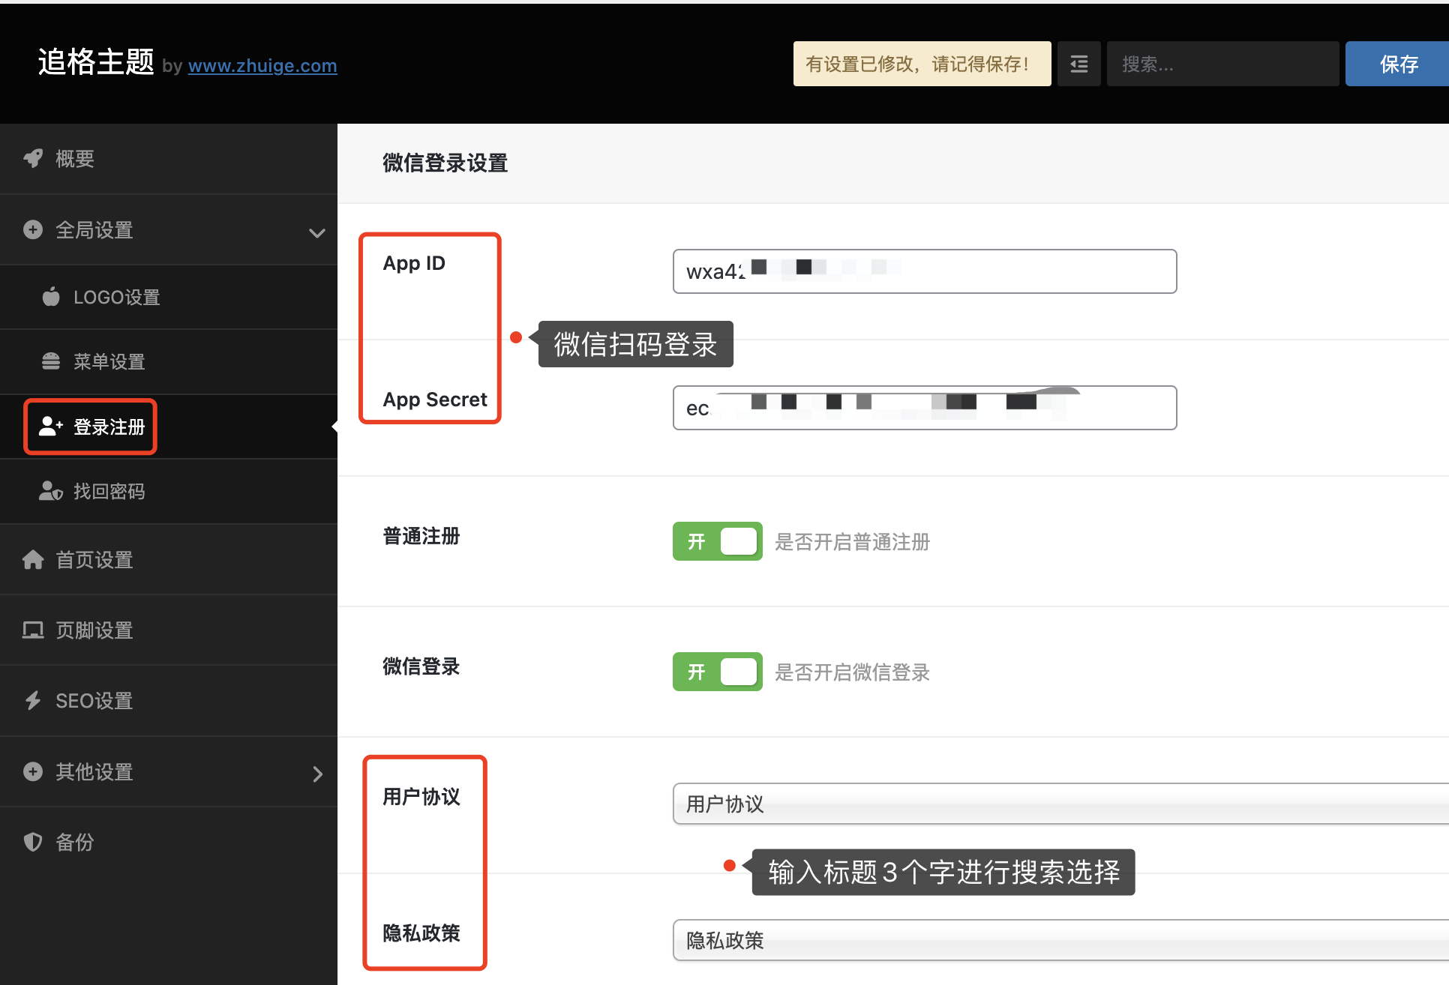Toggle the 微信登录 switch
Image resolution: width=1449 pixels, height=985 pixels.
click(718, 672)
